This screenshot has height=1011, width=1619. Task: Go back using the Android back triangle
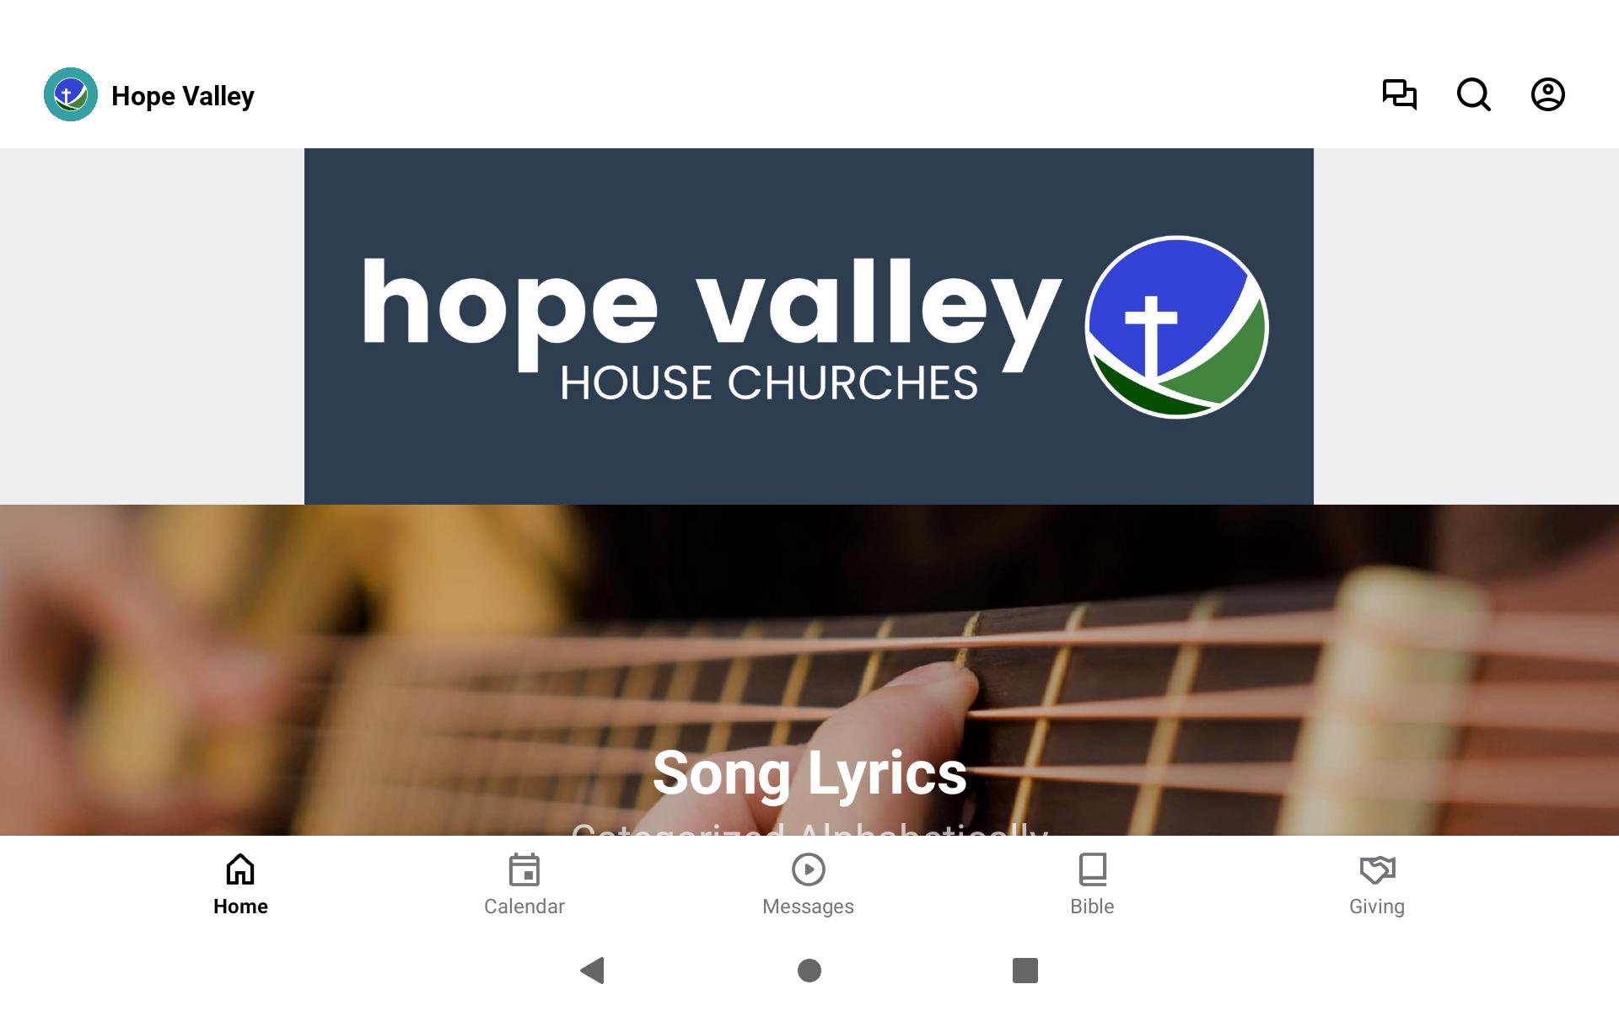point(593,971)
